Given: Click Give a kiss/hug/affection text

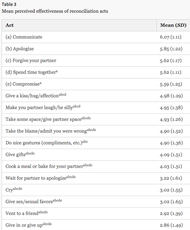Looking at the screenshot, I should tap(36, 96).
